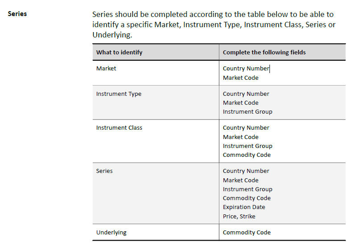Screen dimensions: 356x246
Task: Click the word "Underlying." ending the intro paragraph
Action: pos(112,35)
